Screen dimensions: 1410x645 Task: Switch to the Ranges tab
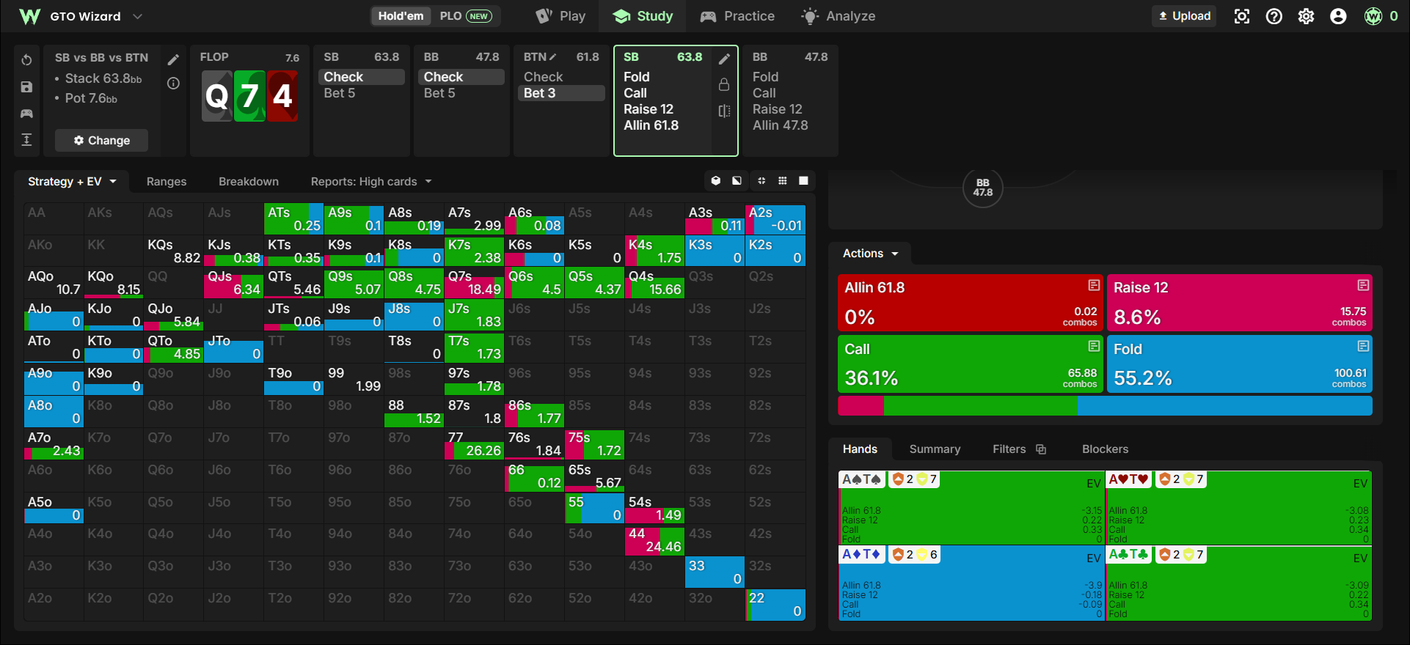click(167, 182)
